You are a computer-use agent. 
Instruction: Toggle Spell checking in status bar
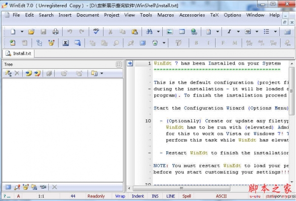pyautogui.click(x=186, y=196)
